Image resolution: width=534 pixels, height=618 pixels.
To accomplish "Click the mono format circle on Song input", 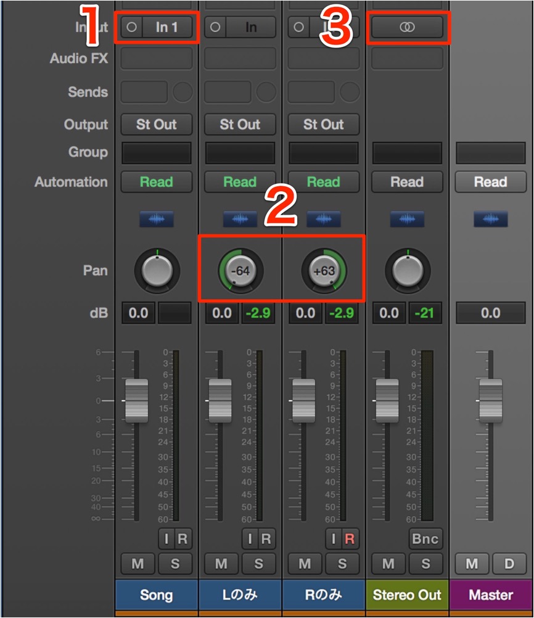I will point(131,27).
